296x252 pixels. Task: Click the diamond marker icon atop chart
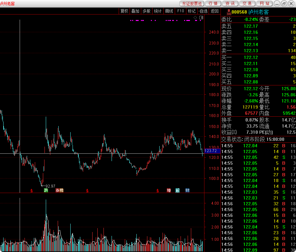tap(195, 17)
